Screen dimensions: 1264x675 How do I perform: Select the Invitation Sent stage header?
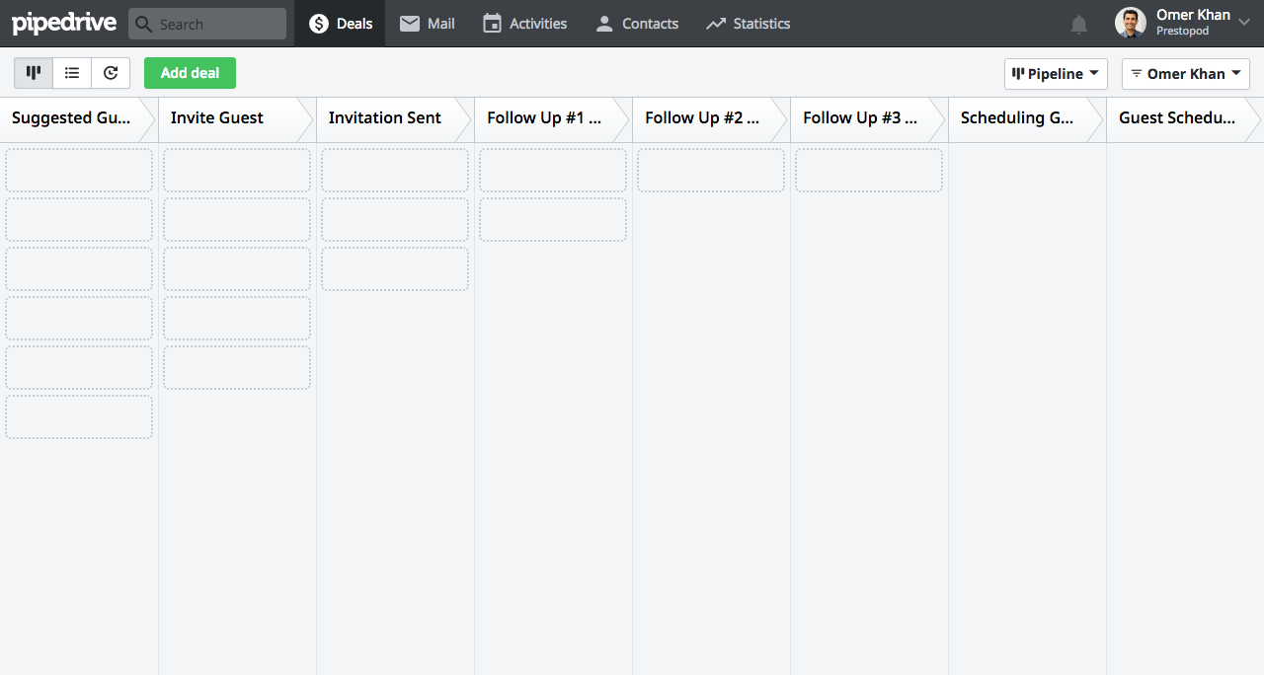(385, 118)
